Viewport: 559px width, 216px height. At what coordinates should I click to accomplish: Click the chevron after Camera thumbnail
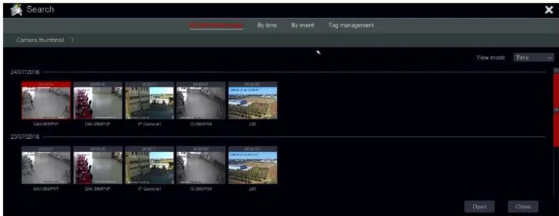(73, 40)
